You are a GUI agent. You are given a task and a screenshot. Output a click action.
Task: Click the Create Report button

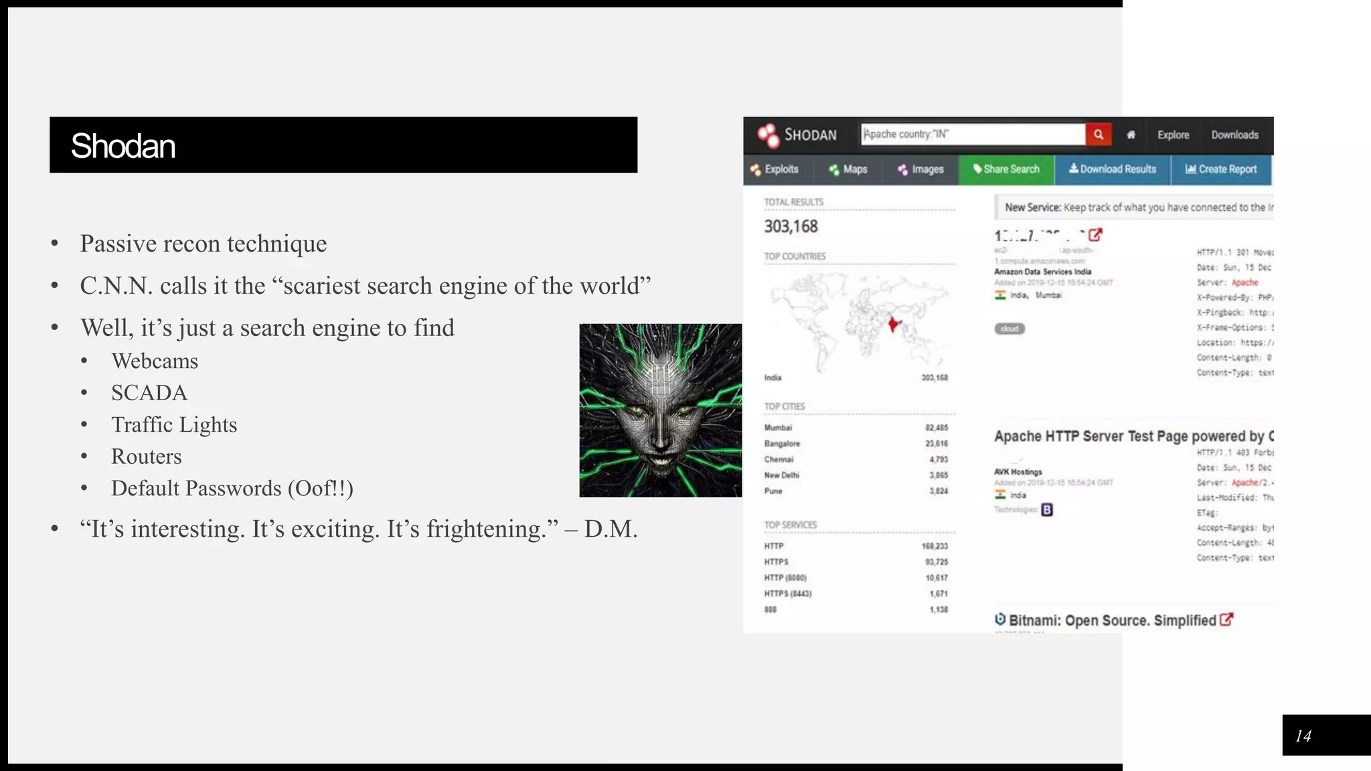coord(1221,169)
